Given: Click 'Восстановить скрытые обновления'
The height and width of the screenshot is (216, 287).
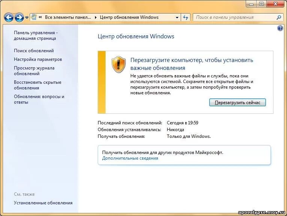Looking at the screenshot, I should (38, 85).
